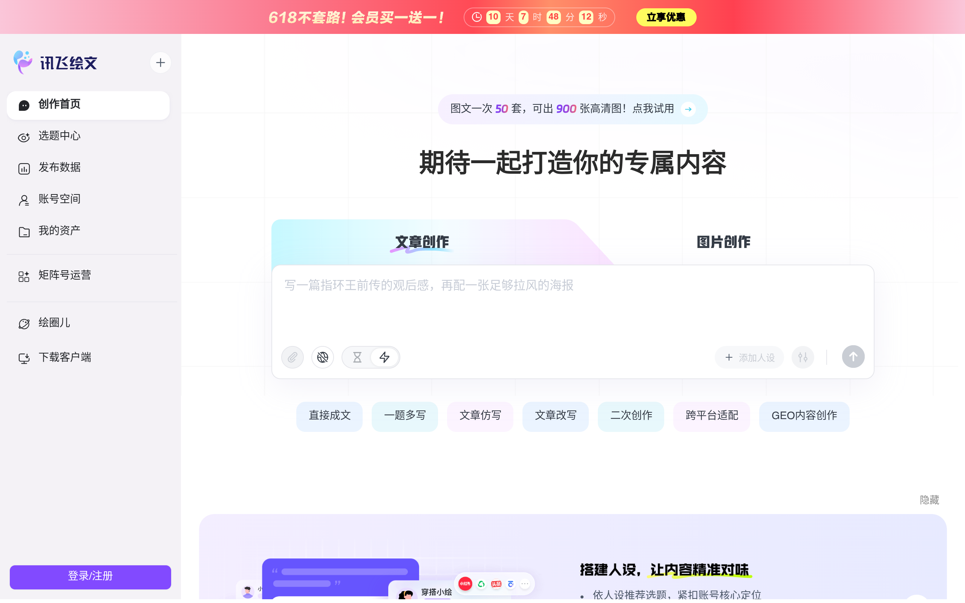965x603 pixels.
Task: Click the 依人设推荐选题 bullet text
Action: pyautogui.click(x=677, y=595)
